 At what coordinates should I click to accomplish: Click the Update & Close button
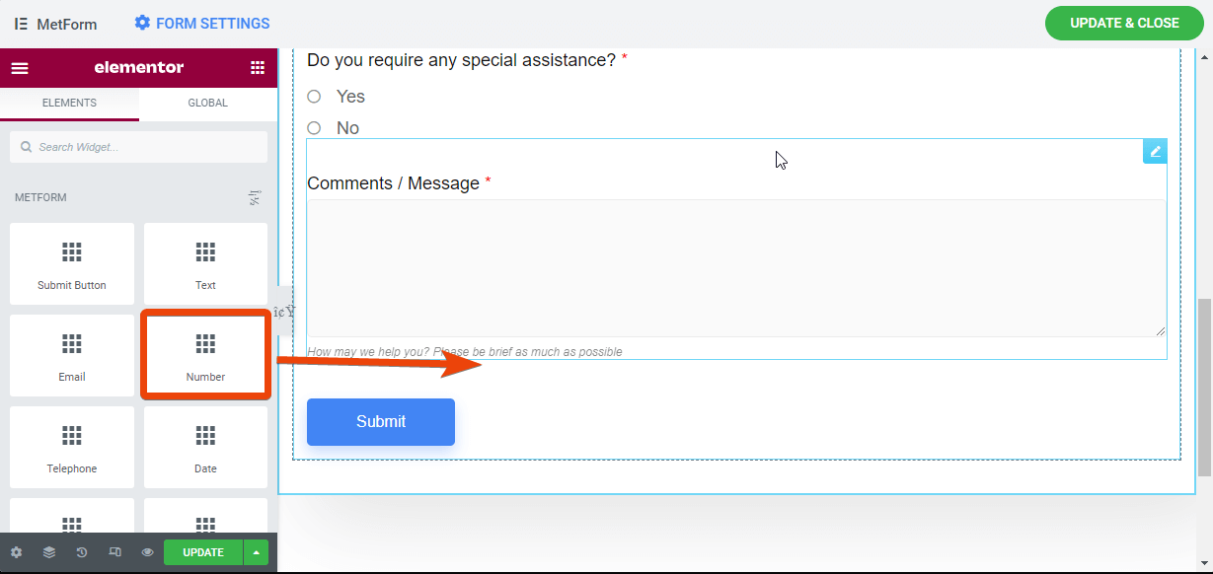pyautogui.click(x=1124, y=23)
